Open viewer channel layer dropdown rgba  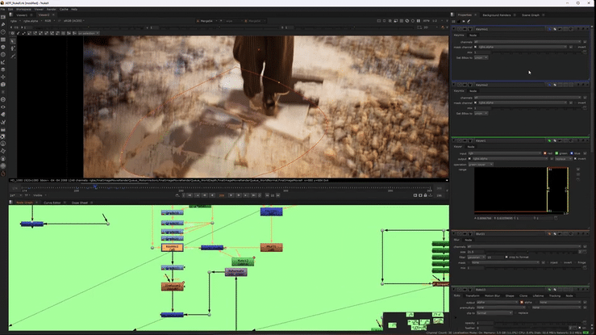point(15,21)
